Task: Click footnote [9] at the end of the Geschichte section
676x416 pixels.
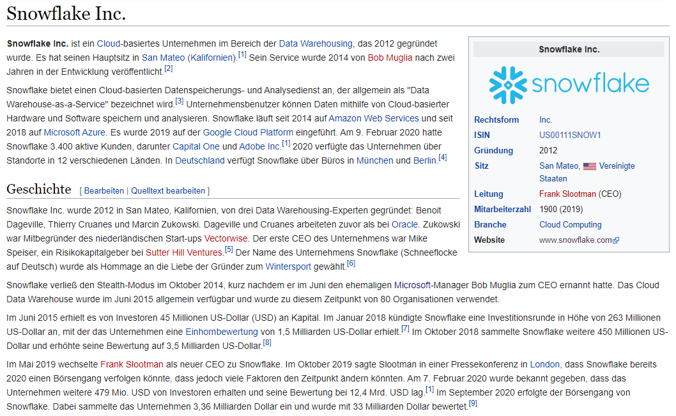Action: [473, 403]
